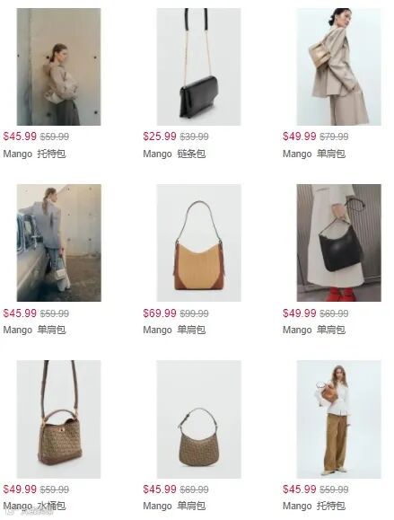Click the last Mango 托特包 title

pos(314,506)
